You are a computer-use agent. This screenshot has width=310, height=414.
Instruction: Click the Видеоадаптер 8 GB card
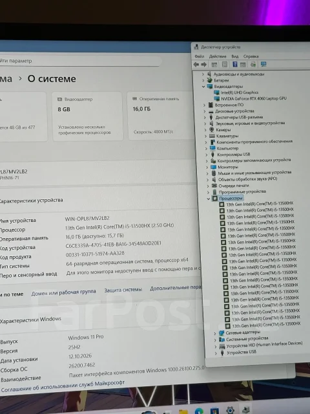[x=87, y=116]
